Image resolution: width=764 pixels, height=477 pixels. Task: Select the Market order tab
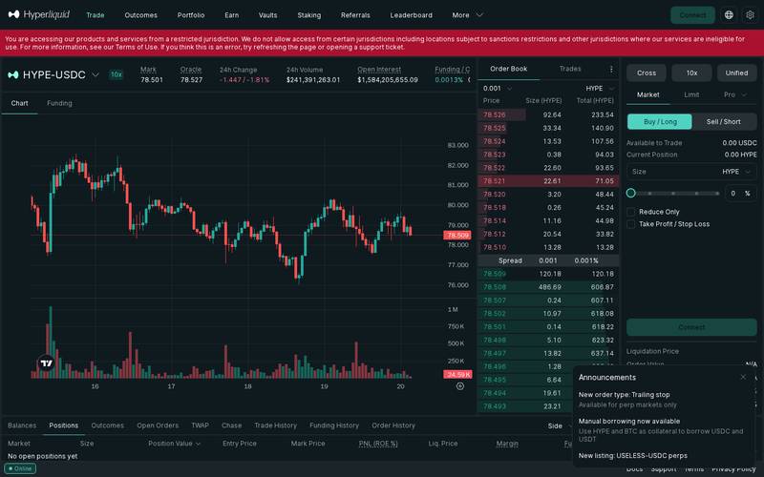(x=648, y=94)
